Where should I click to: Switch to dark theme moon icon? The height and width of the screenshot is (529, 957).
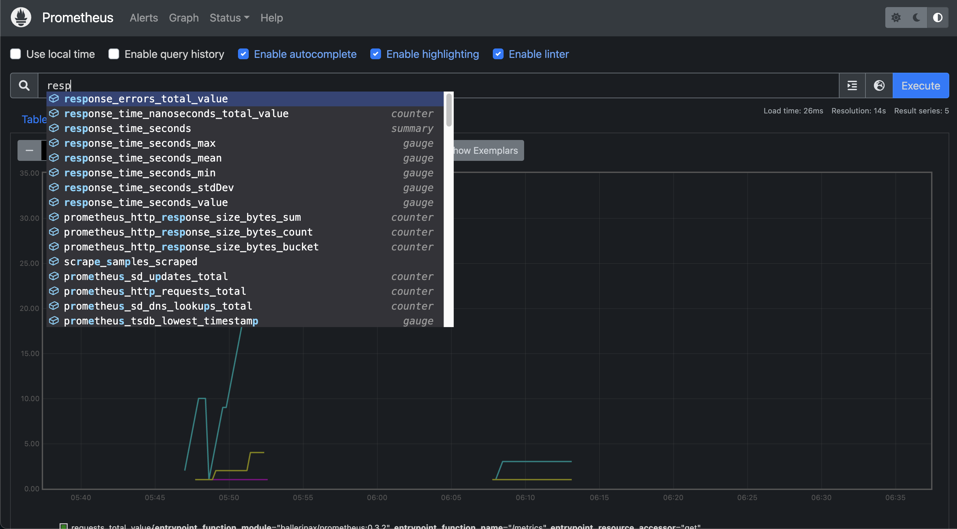pyautogui.click(x=917, y=17)
